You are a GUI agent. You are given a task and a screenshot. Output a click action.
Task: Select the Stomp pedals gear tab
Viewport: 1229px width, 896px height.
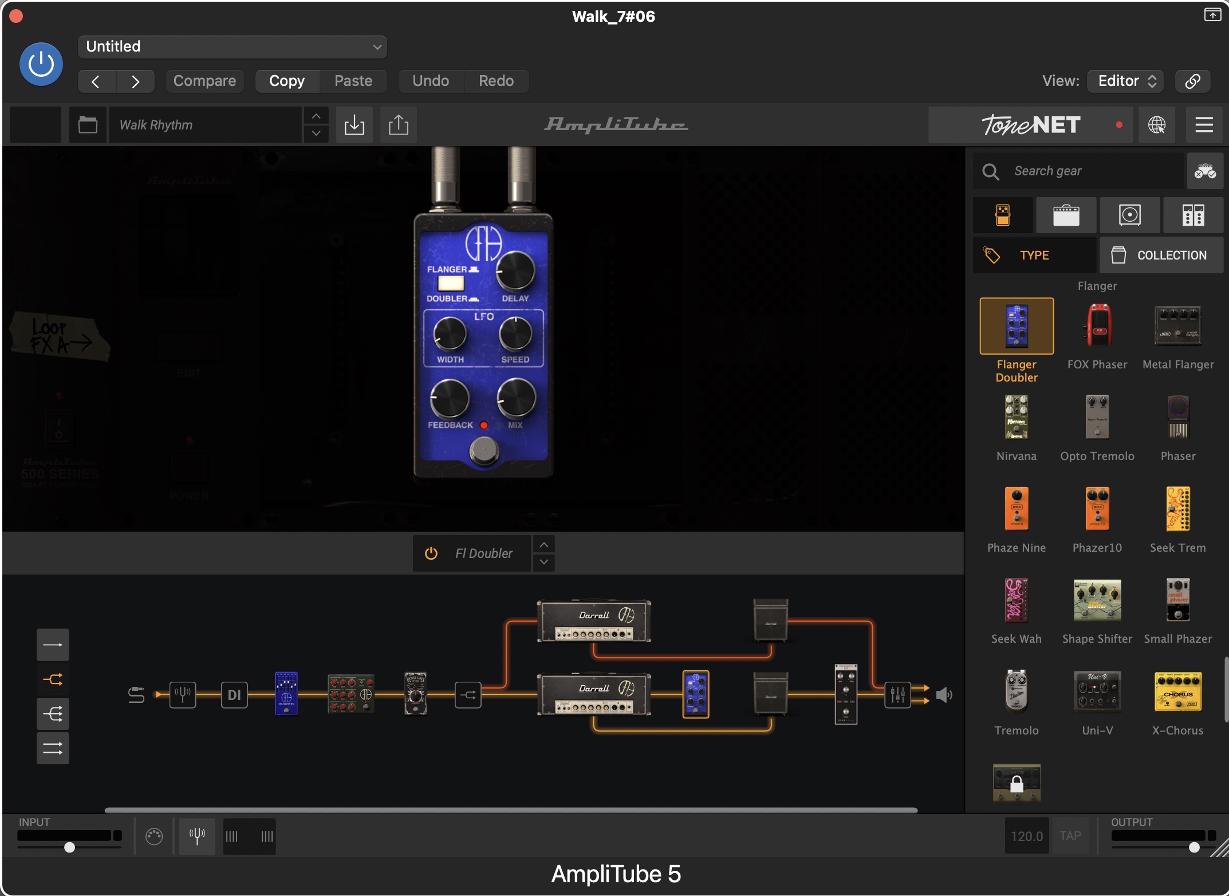point(1003,215)
